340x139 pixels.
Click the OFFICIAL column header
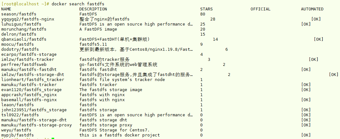260,9
